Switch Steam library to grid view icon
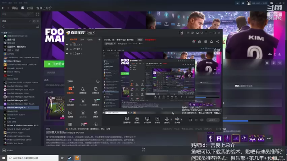The width and height of the screenshot is (287, 161). [38, 14]
